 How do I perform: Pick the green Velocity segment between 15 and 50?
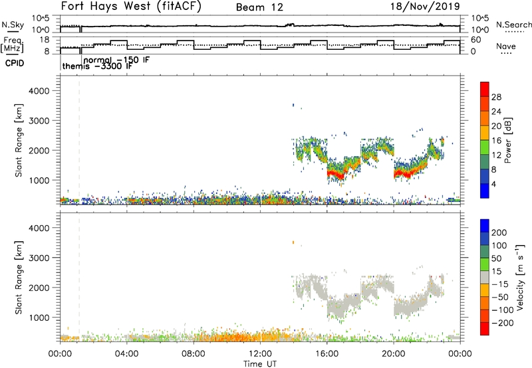[x=485, y=264]
